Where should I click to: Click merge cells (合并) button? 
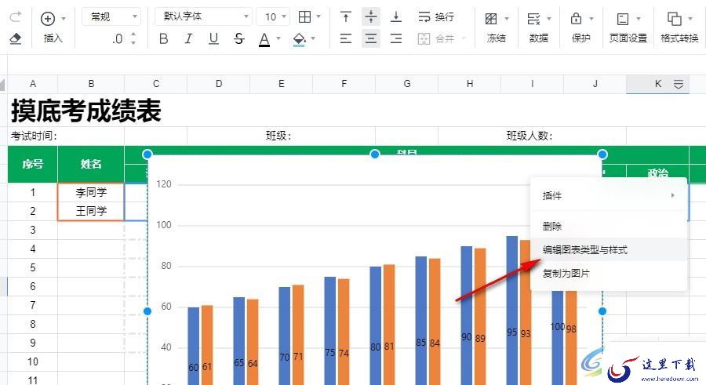coord(436,38)
